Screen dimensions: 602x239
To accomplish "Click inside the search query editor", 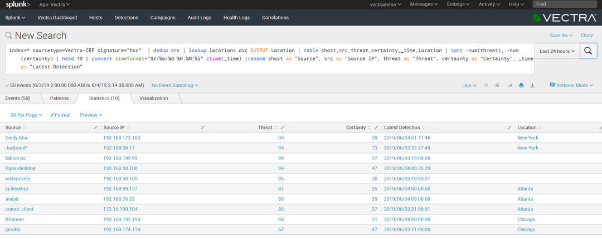I will pos(270,58).
